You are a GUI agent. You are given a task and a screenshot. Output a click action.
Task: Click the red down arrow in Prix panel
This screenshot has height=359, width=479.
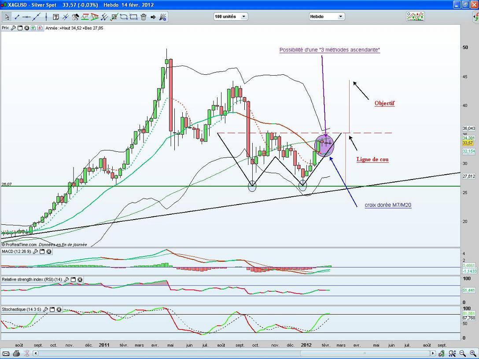(x=40, y=28)
